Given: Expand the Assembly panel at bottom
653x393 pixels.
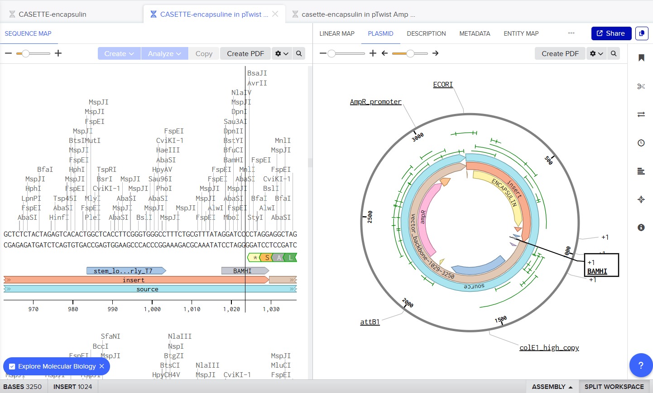Looking at the screenshot, I should [x=552, y=387].
